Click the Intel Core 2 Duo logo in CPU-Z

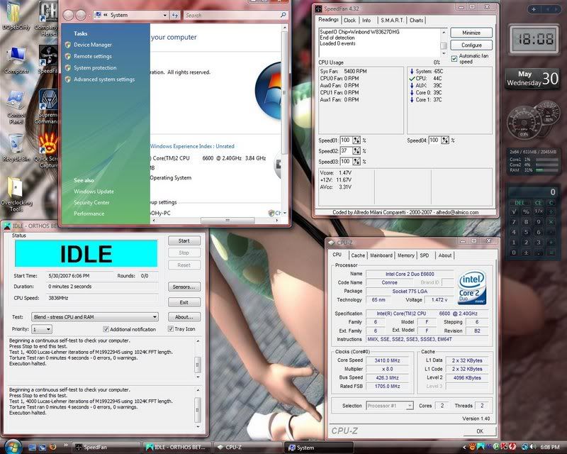pos(472,287)
